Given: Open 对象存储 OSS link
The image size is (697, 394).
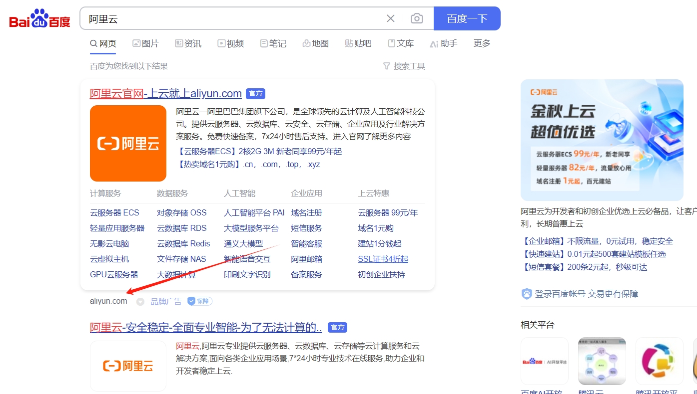Looking at the screenshot, I should (181, 212).
